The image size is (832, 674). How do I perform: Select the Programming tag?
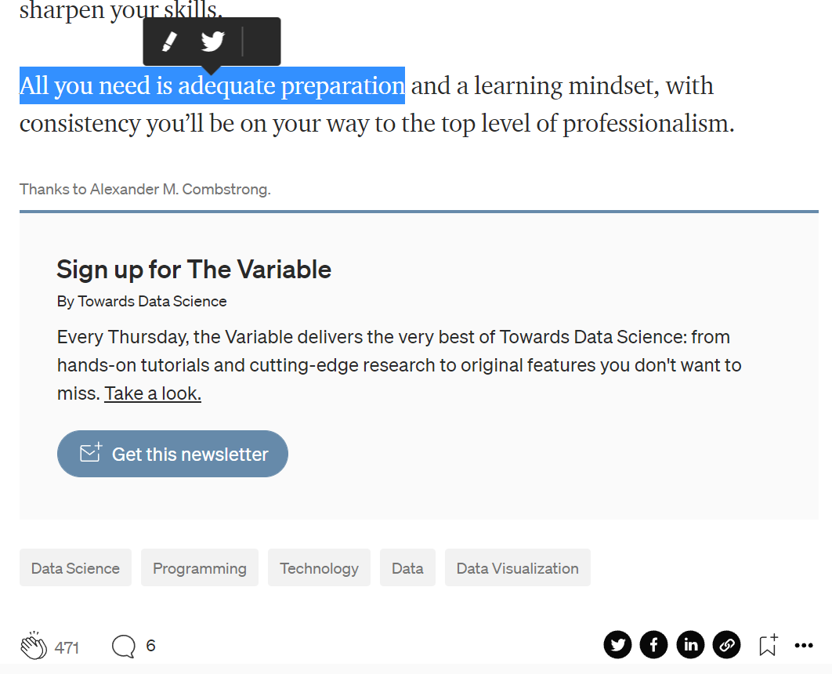200,568
